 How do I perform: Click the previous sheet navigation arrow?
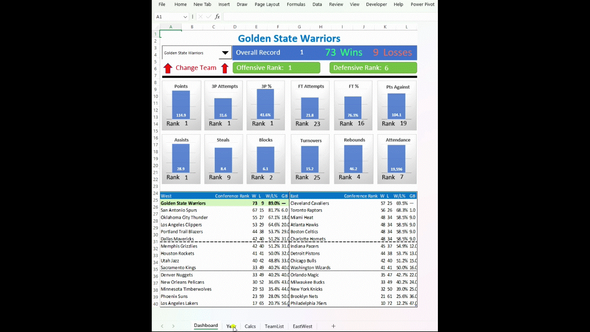(162, 326)
